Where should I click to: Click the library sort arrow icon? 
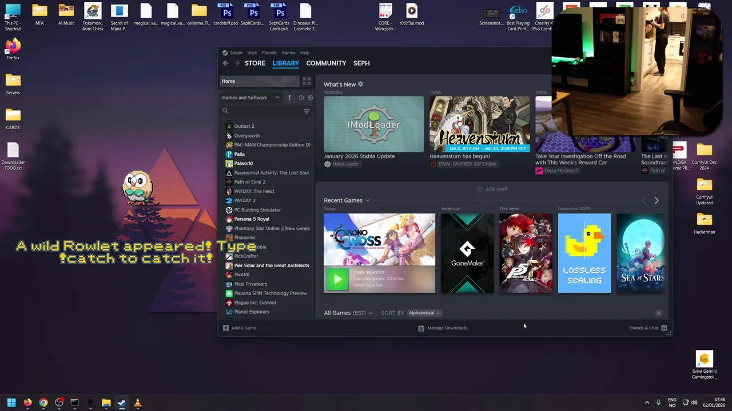289,98
